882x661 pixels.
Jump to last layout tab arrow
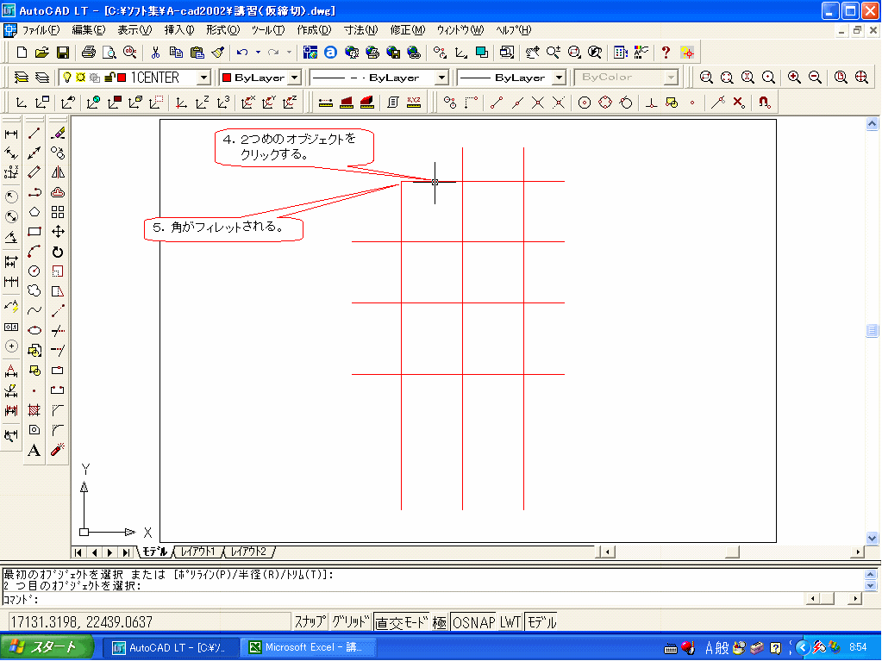[x=127, y=552]
